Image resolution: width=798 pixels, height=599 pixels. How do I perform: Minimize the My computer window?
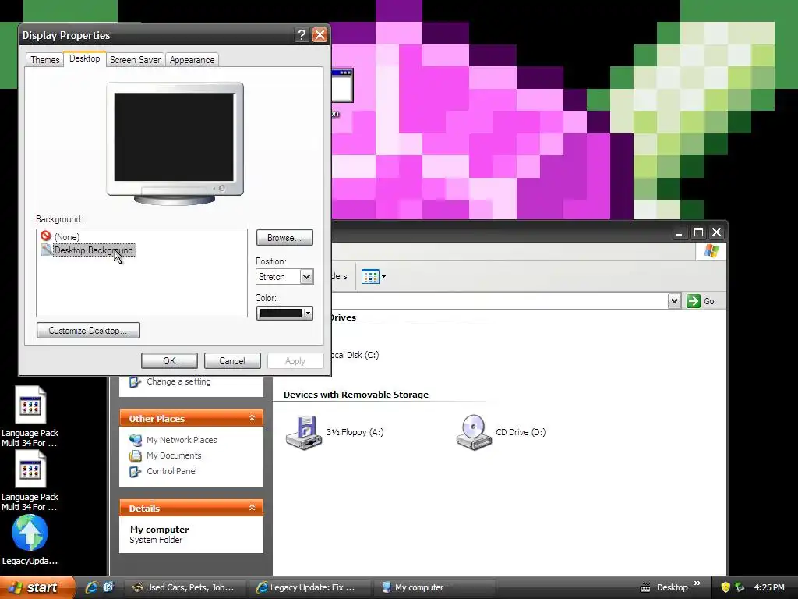pyautogui.click(x=679, y=232)
